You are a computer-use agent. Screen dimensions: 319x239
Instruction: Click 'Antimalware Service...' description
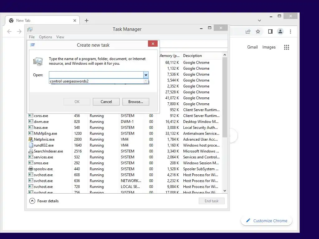[x=201, y=134]
